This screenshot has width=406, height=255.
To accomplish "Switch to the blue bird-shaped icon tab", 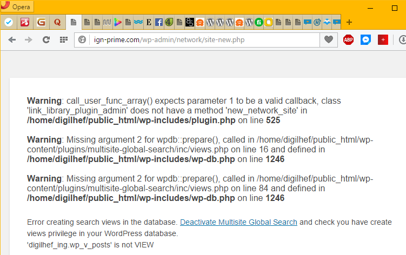I will 327,22.
